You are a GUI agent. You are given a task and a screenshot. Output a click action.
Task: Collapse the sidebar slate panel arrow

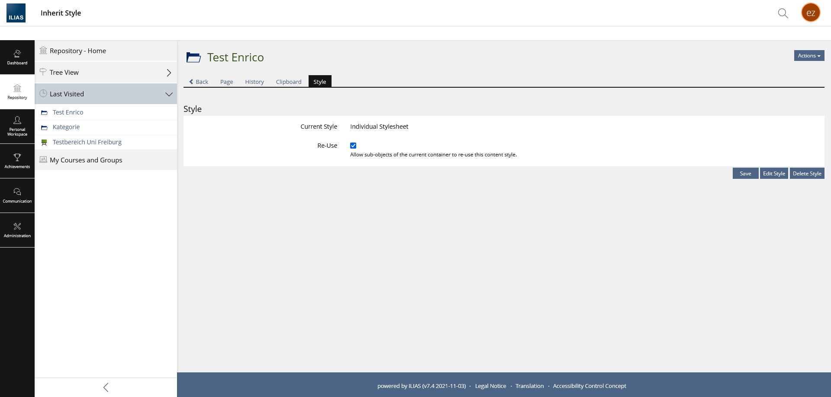pyautogui.click(x=106, y=387)
